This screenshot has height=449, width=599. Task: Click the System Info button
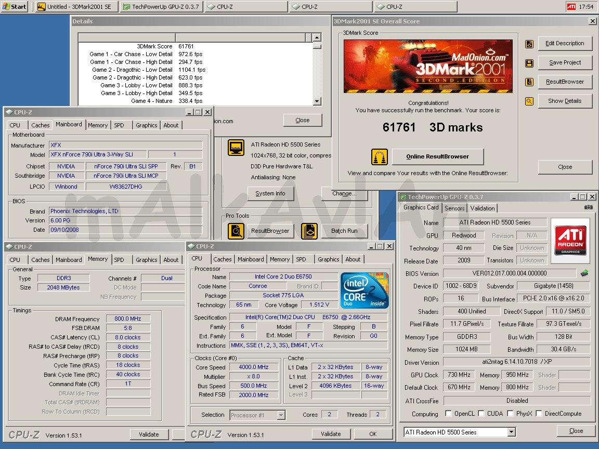click(270, 193)
